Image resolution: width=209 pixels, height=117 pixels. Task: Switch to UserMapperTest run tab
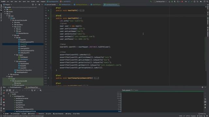coord(33,87)
